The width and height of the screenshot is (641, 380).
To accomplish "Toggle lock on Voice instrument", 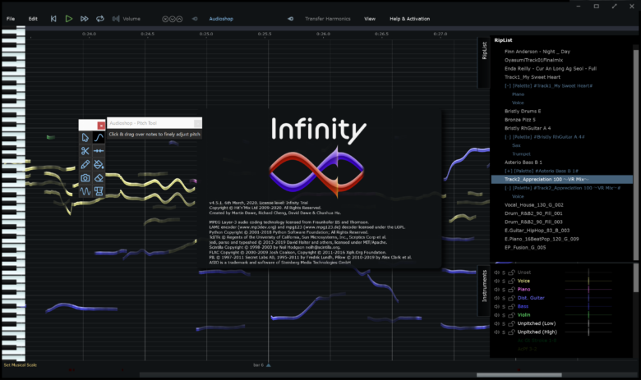I will (511, 281).
